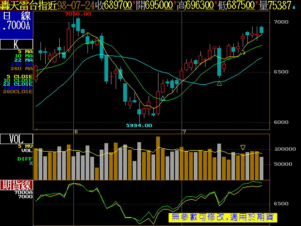Click the K indicator label box

(16, 45)
